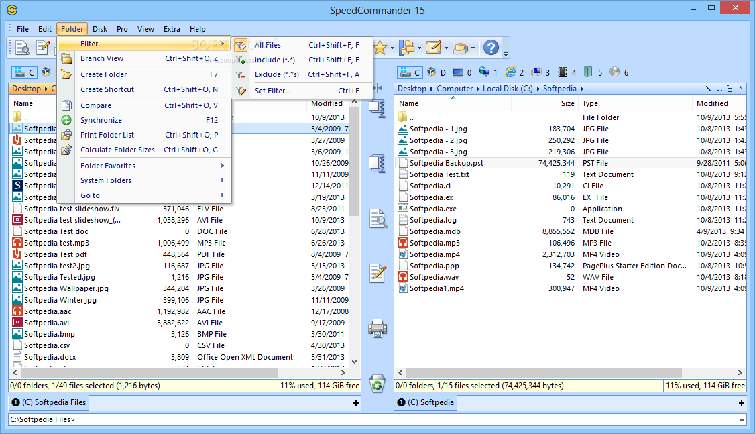Click left panel vertical scrollbar down arrow
755x434 pixels.
[x=355, y=362]
